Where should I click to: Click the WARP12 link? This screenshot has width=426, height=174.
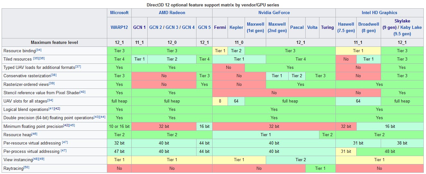coord(119,27)
